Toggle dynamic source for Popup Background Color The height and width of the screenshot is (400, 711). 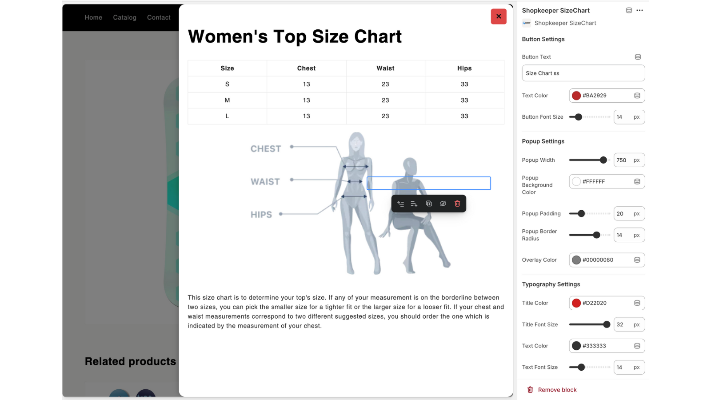pos(638,181)
